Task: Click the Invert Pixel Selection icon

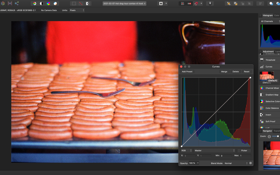Action: click(x=88, y=3)
